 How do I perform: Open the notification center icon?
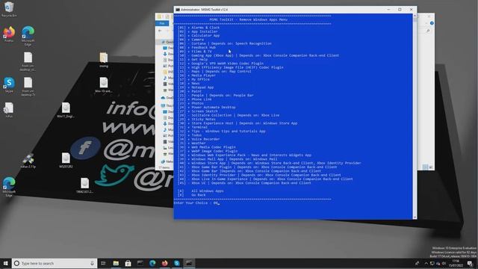470,264
